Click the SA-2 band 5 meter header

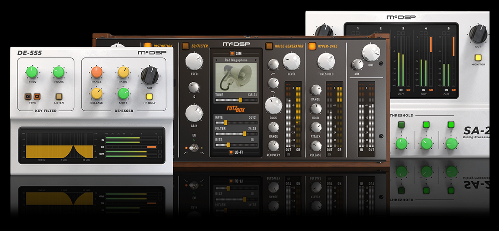point(449,28)
